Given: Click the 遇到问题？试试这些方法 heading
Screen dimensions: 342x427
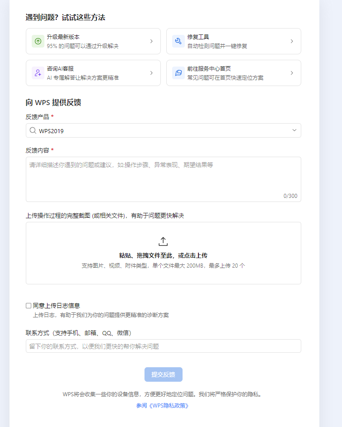Looking at the screenshot, I should 65,17.
